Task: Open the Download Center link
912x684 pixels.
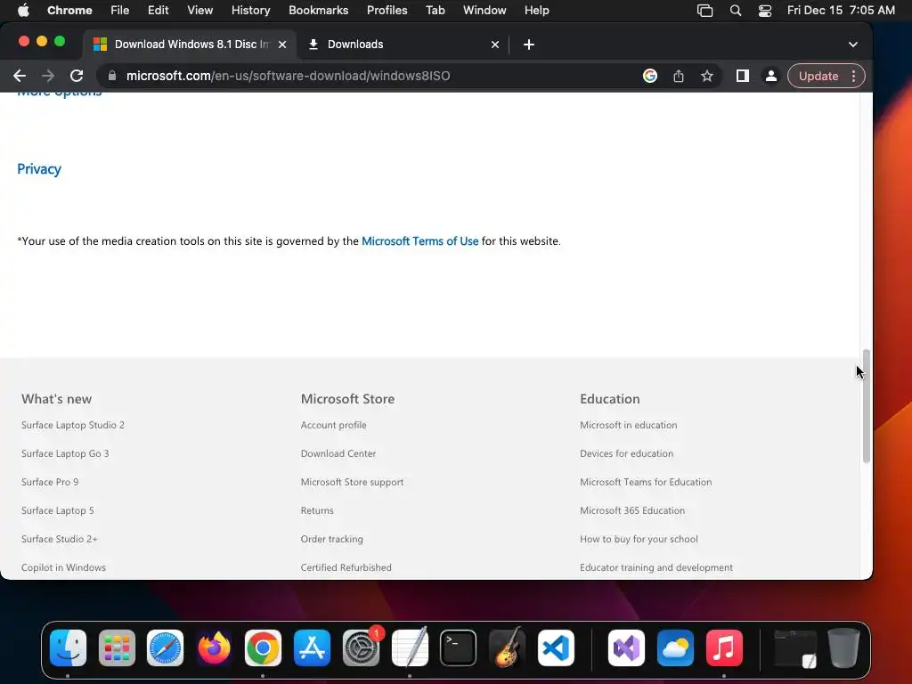Action: [338, 453]
